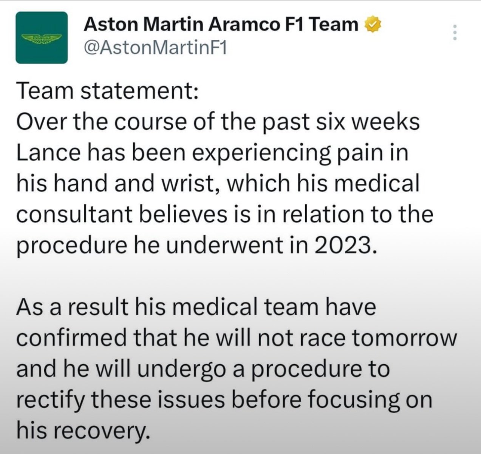This screenshot has width=481, height=454.
Task: Click the line "As a result his medical team have"
Action: tap(196, 306)
